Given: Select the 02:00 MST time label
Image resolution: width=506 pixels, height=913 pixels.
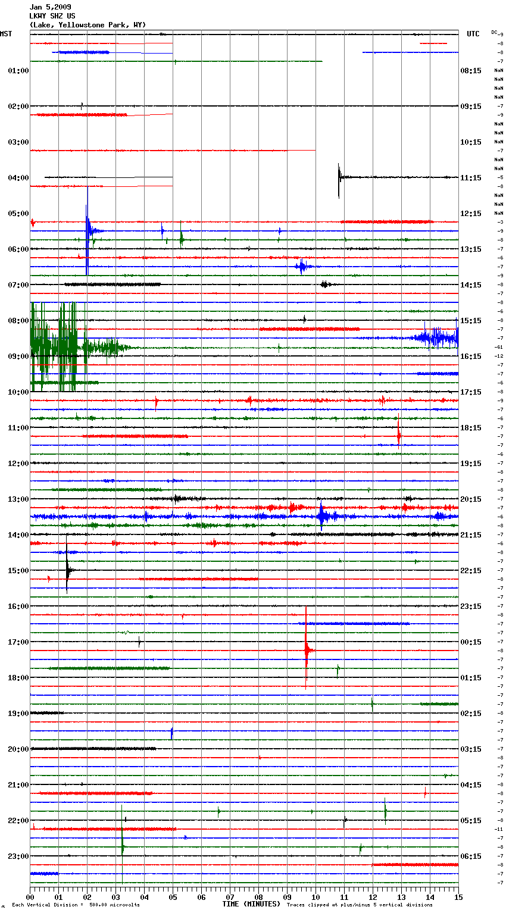Looking at the screenshot, I should click(x=18, y=107).
